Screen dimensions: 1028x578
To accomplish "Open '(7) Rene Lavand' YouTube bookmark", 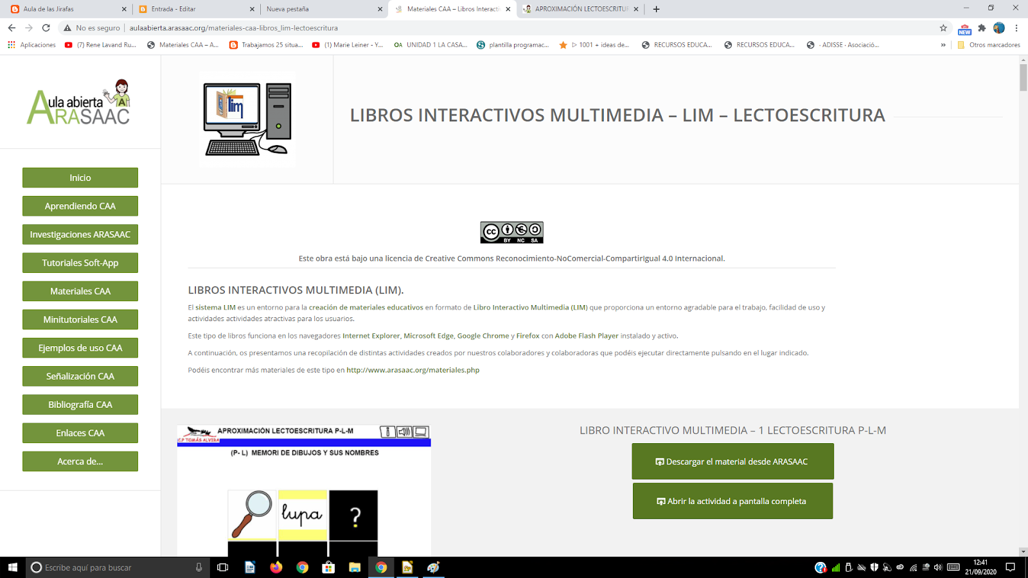I will [x=101, y=45].
